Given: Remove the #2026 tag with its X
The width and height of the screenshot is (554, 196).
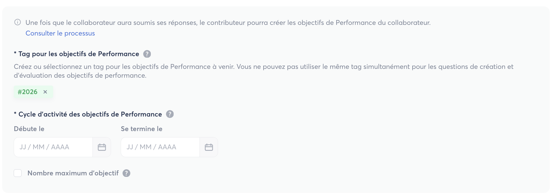Looking at the screenshot, I should [45, 92].
